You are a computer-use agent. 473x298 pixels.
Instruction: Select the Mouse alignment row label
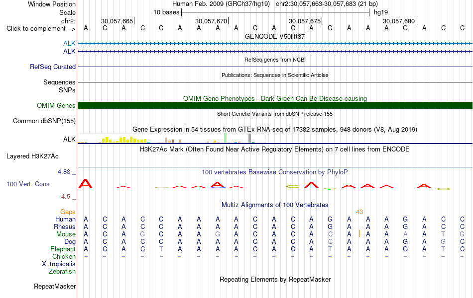(x=66, y=234)
